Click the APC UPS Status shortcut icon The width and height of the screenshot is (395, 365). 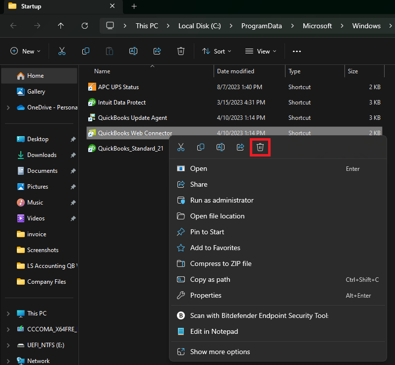(x=92, y=87)
